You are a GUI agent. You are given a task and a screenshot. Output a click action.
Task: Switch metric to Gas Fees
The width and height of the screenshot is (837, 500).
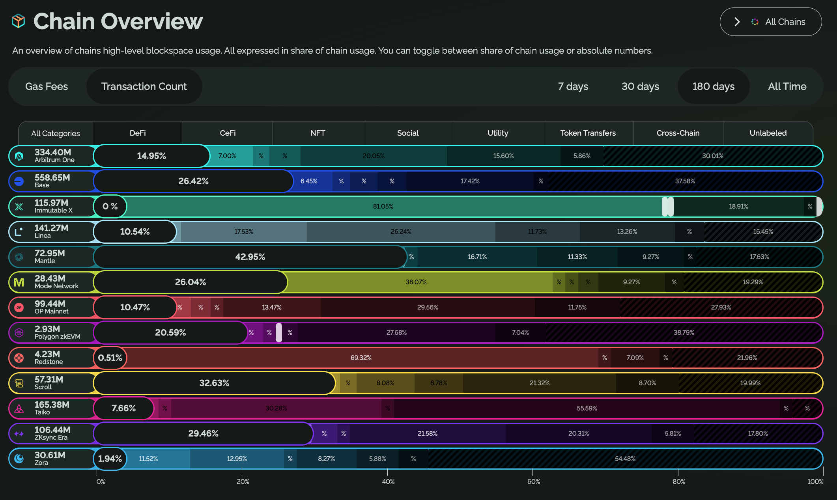pyautogui.click(x=47, y=86)
